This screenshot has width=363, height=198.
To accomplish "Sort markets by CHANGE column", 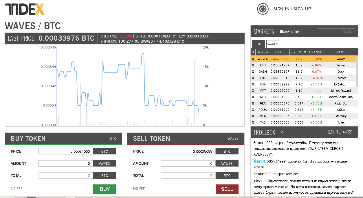I will click(316, 52).
